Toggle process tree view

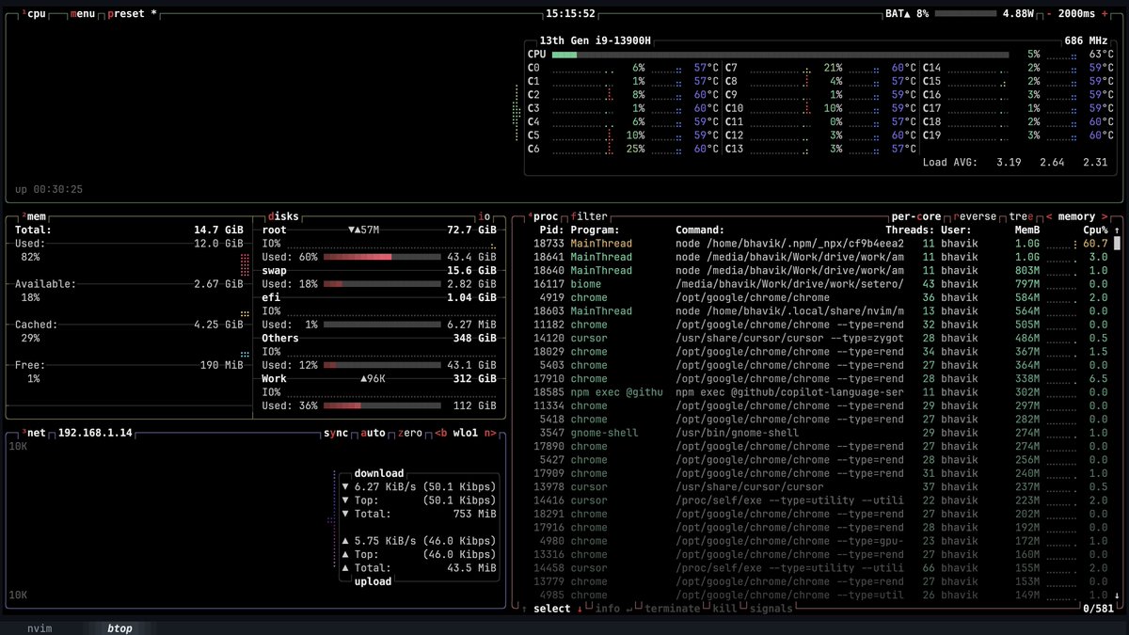point(1020,216)
